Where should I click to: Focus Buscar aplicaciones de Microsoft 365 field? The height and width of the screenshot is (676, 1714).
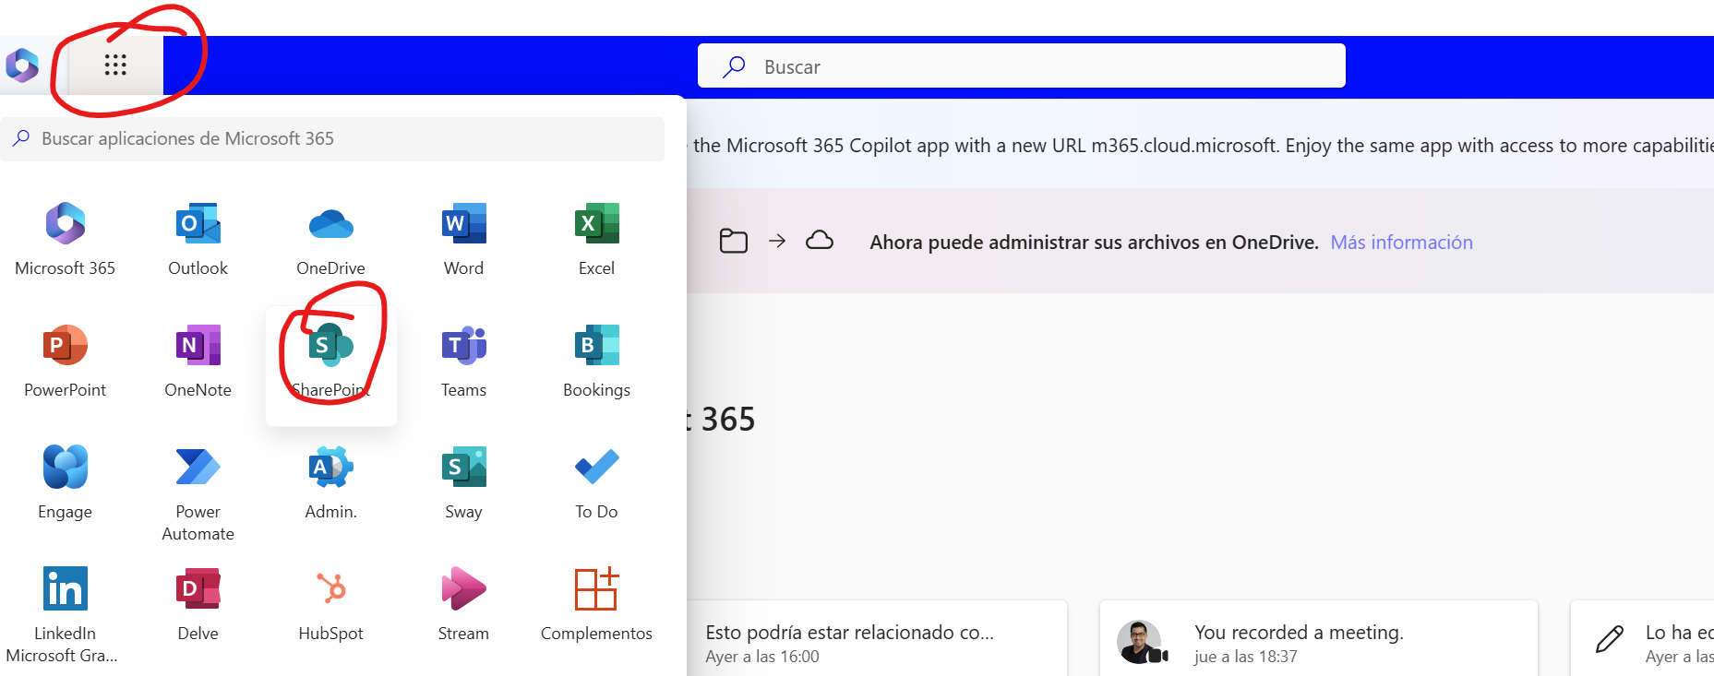click(332, 138)
